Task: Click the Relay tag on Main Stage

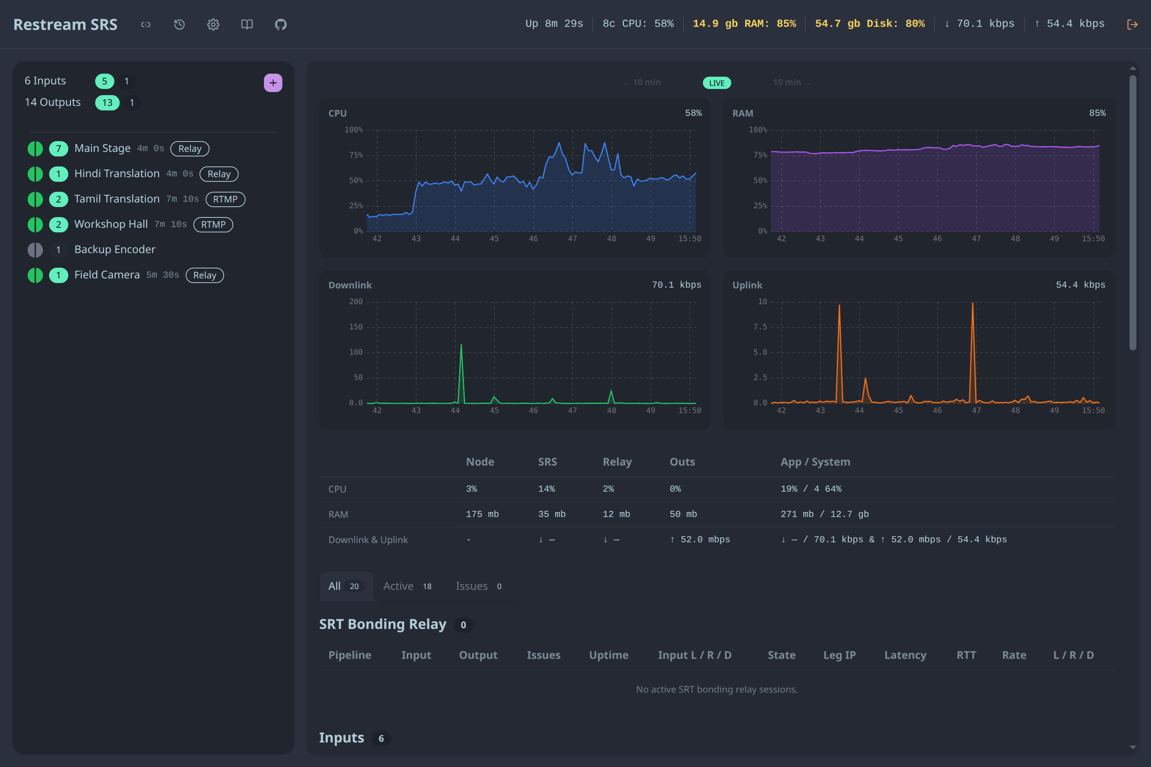Action: 190,149
